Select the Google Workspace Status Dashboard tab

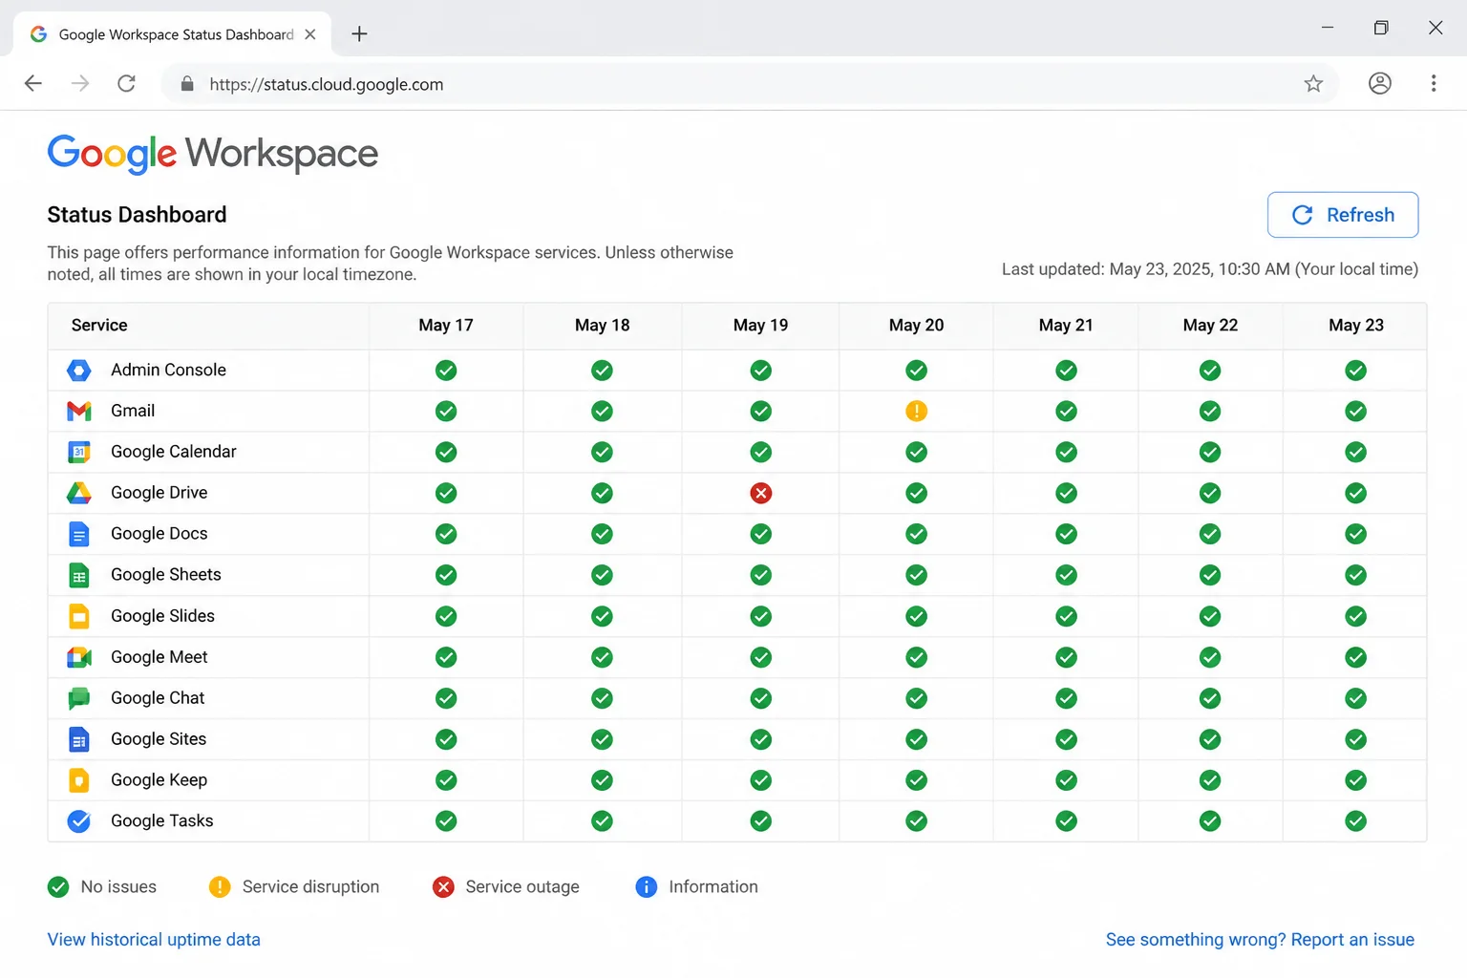[172, 34]
